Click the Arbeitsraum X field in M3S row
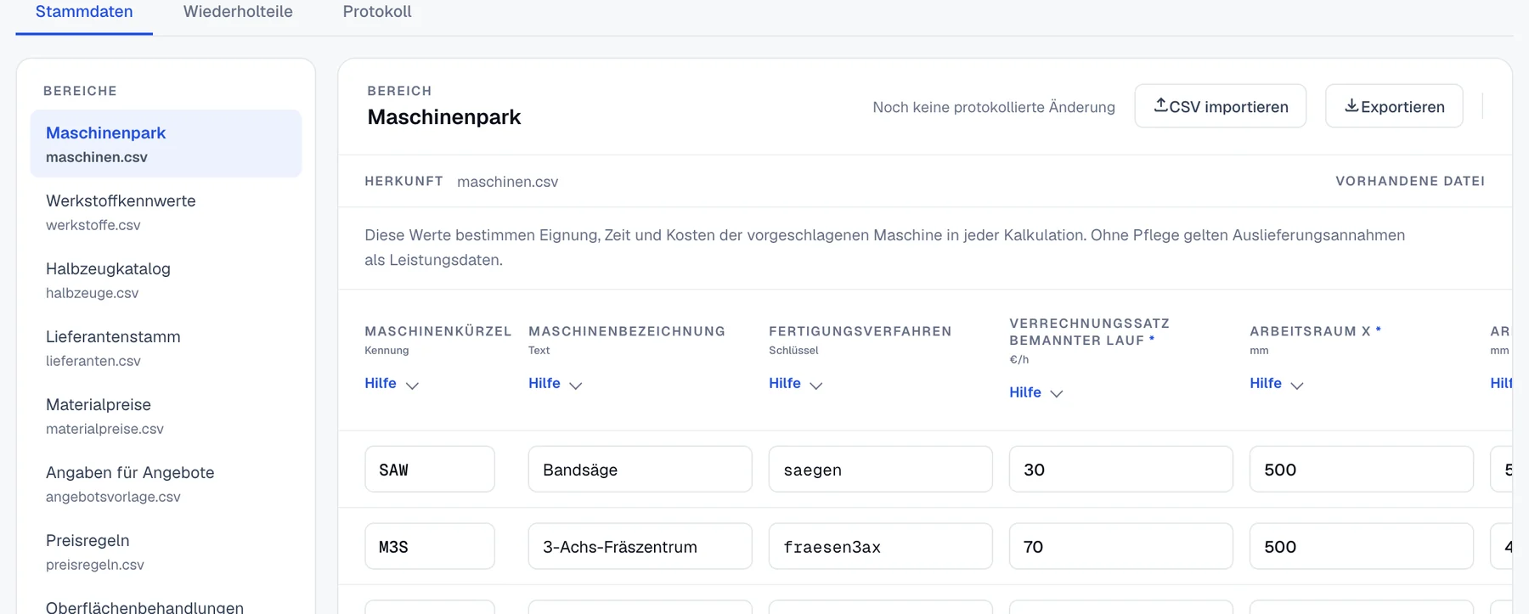1529x614 pixels. click(x=1361, y=546)
